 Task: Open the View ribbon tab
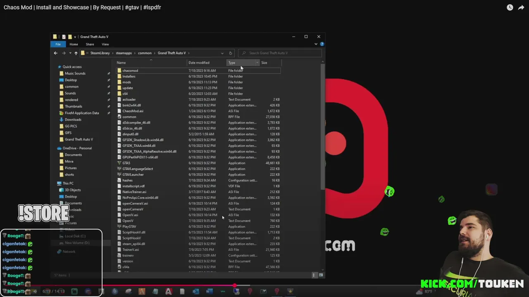coord(105,44)
